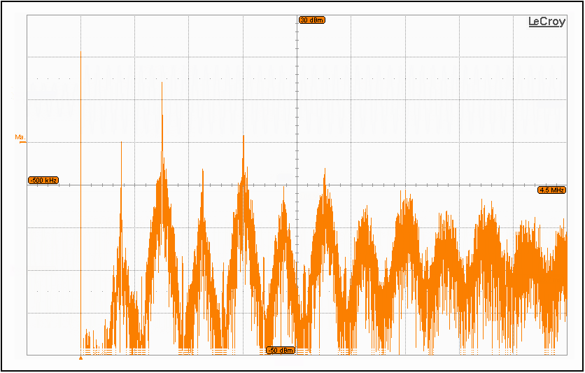The height and width of the screenshot is (373, 585).
Task: Select the 4.5 MHz stop frequency label
Action: coord(551,190)
